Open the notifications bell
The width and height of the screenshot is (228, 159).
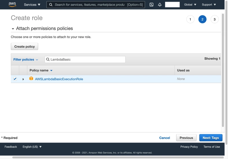point(160,5)
